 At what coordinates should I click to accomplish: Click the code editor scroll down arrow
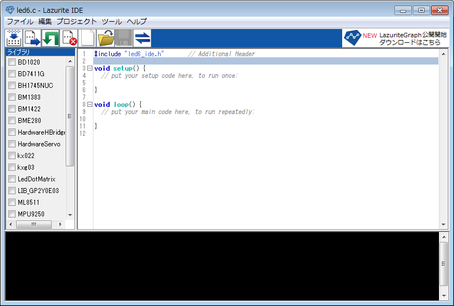pyautogui.click(x=443, y=225)
